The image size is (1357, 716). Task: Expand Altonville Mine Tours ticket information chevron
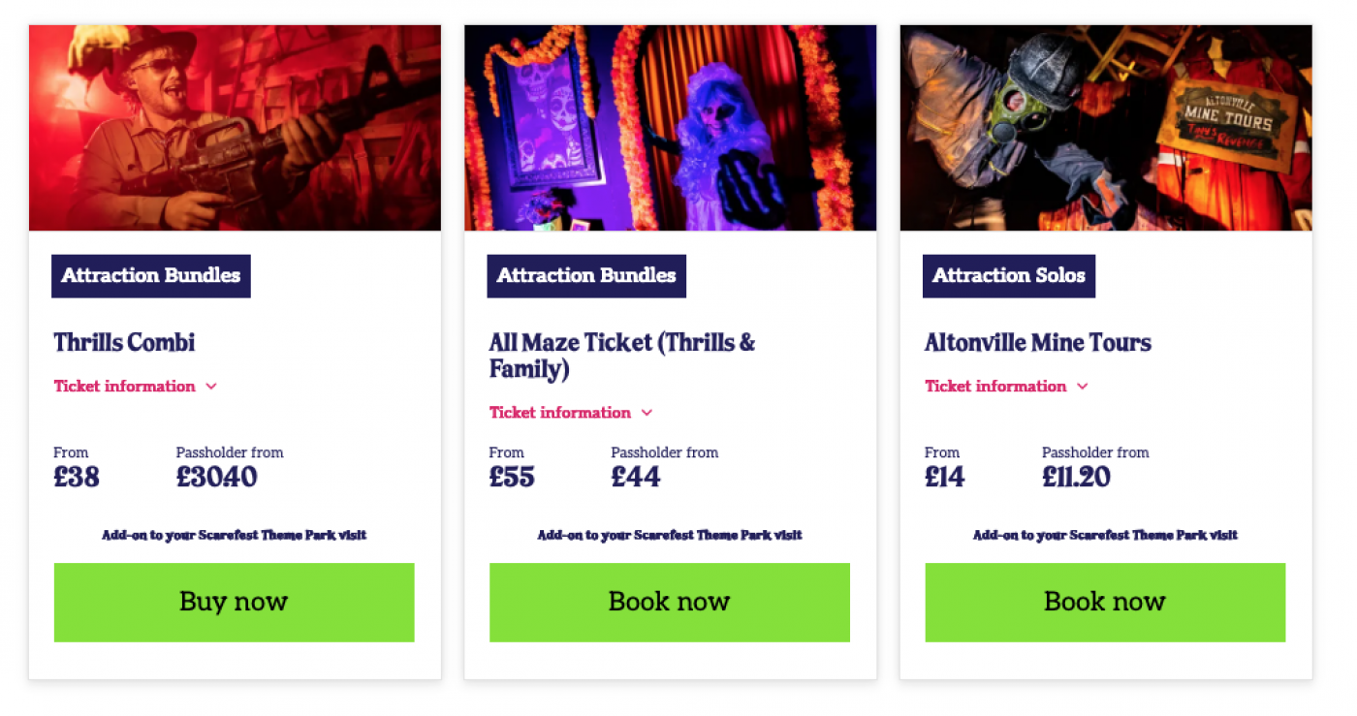pos(1083,387)
